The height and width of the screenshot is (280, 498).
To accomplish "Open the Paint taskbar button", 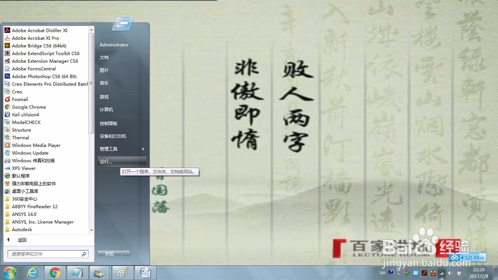I will point(123,273).
